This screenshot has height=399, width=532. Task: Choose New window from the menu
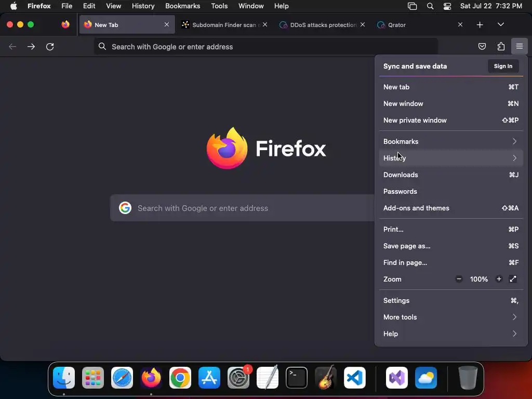(451, 103)
